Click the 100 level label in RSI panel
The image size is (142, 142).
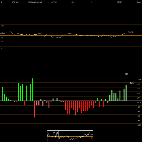pos(2,26)
